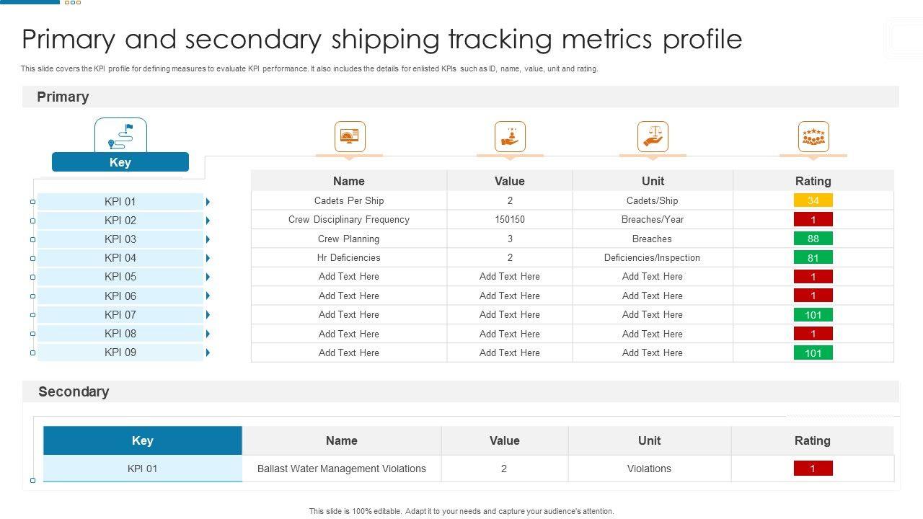Click the balance scale icon above Unit

[x=653, y=136]
